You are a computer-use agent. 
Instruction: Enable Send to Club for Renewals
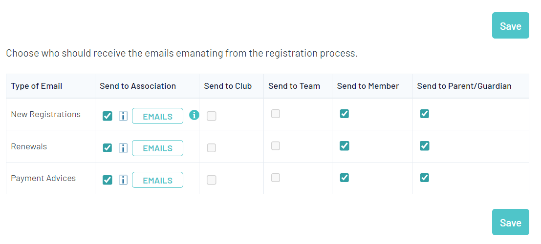[x=212, y=148]
